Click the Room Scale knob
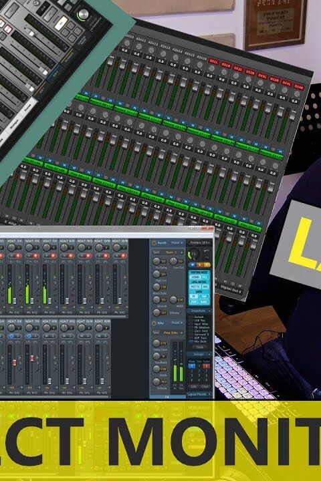The width and height of the screenshot is (321, 481). (156, 287)
